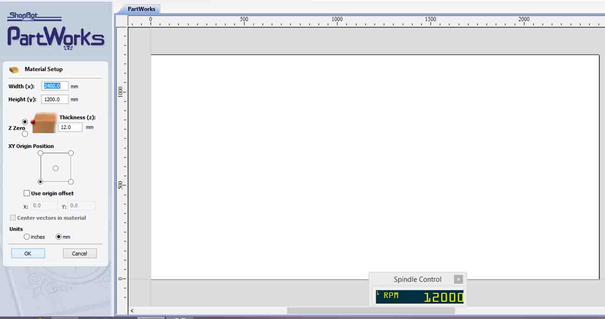
Task: Select Z Zero at material top
Action: 25,122
